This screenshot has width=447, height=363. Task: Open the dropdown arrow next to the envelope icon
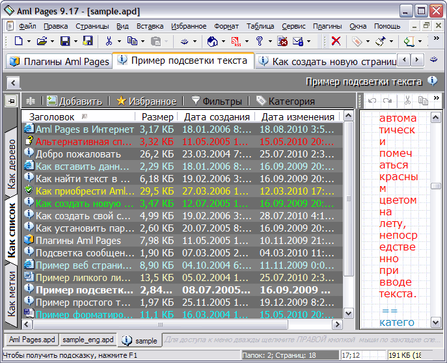308,42
